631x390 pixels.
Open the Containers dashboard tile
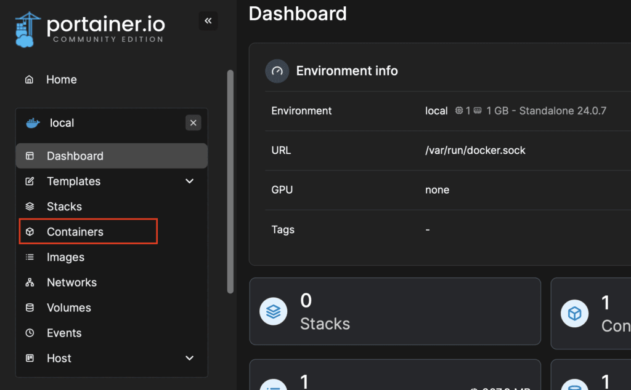[592, 312]
